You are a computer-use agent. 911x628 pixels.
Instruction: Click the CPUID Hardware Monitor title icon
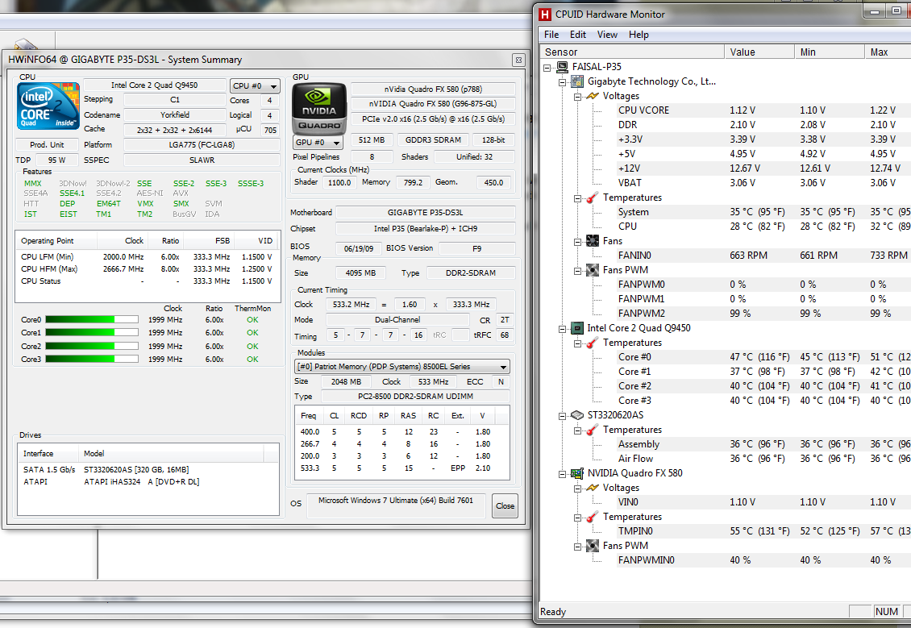click(x=544, y=15)
